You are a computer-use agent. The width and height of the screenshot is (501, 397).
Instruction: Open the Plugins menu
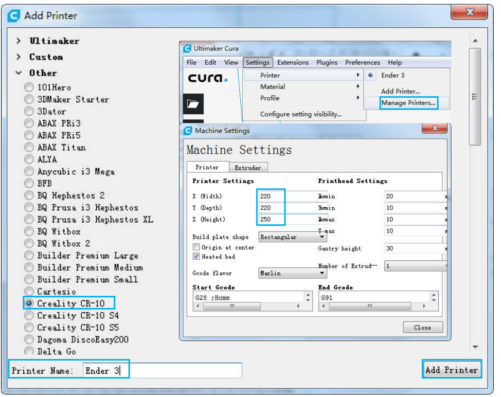327,62
